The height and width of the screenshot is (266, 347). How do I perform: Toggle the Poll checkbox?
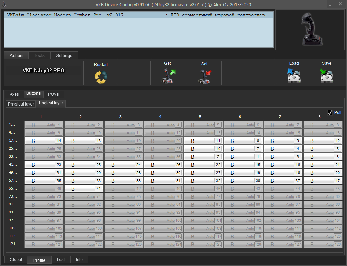tap(330, 113)
